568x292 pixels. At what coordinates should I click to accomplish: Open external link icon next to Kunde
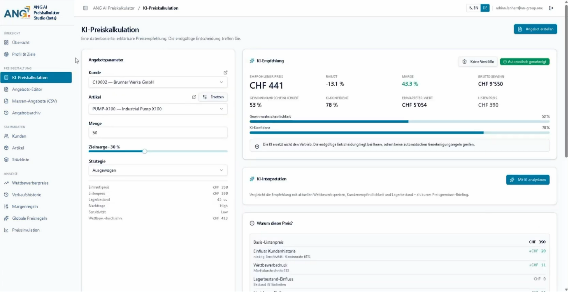(225, 72)
